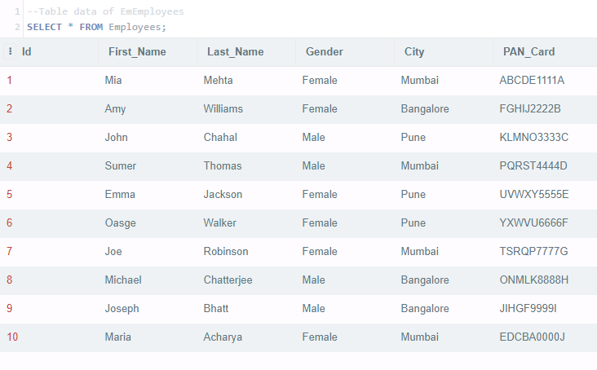Select line number 2 in the editor gutter
Screen dimensions: 597x370
coord(17,27)
